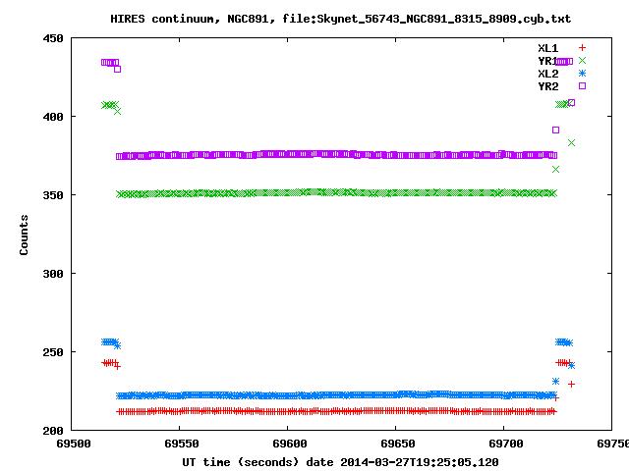Click the 69500 x-axis tick label

[x=74, y=444]
